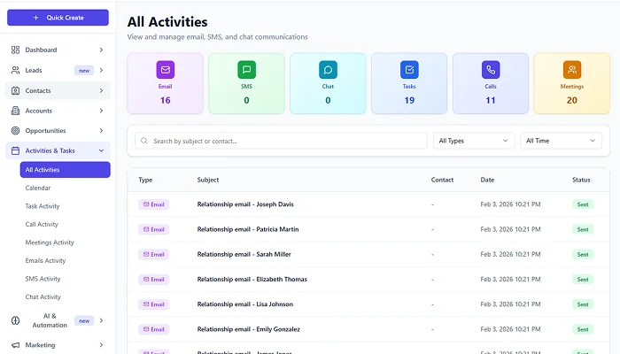
Task: Click the search by subject or contact field
Action: [x=281, y=141]
